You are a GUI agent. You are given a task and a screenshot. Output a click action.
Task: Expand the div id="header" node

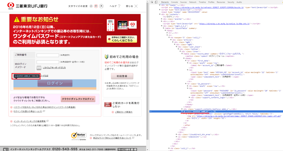click(160, 5)
